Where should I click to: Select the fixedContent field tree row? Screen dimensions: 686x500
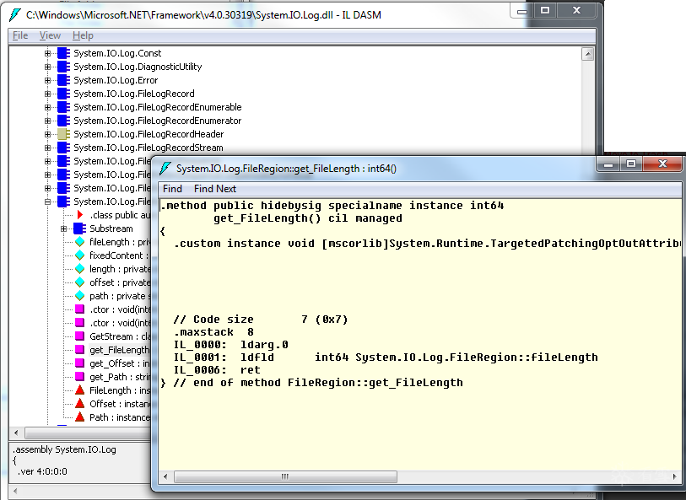pyautogui.click(x=119, y=255)
